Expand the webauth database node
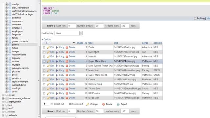210x118 pixels. [3, 115]
